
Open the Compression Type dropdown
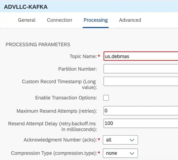120,153
